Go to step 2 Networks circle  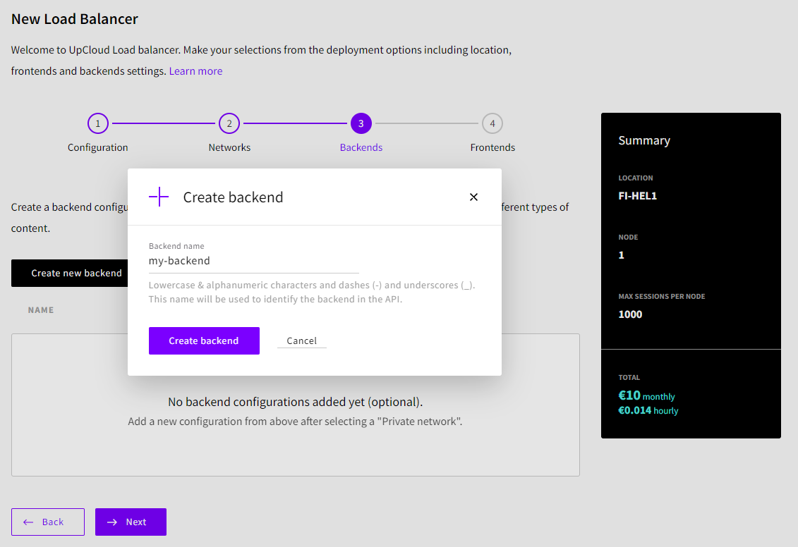[x=229, y=123]
